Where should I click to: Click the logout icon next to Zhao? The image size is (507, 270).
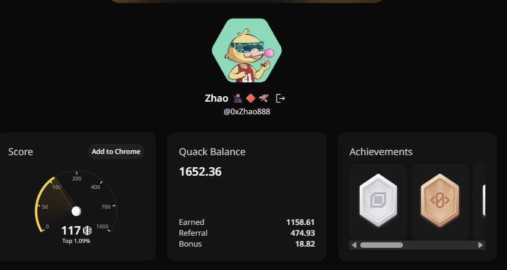pyautogui.click(x=280, y=98)
